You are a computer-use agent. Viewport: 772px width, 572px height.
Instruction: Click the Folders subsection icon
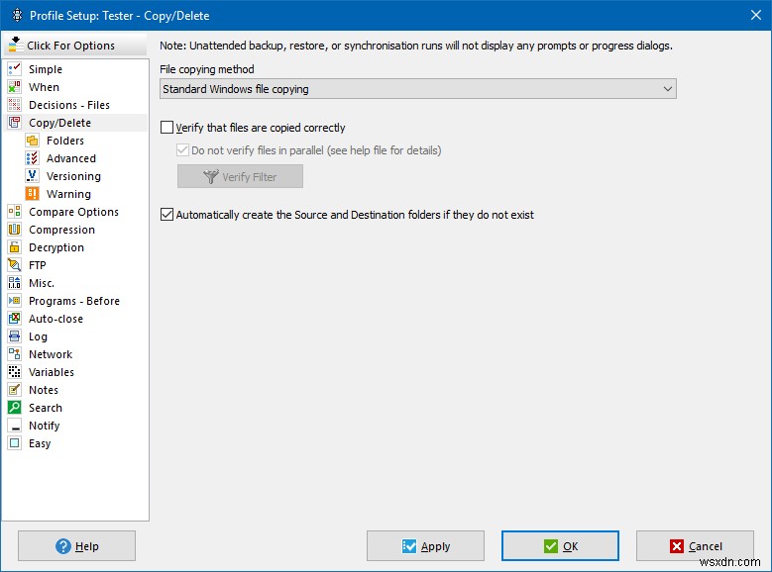click(x=33, y=141)
